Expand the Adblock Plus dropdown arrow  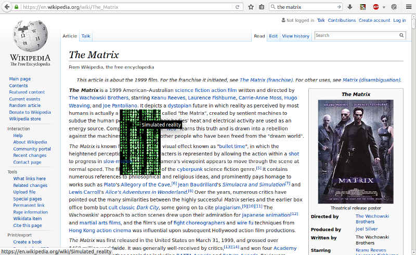pos(384,7)
